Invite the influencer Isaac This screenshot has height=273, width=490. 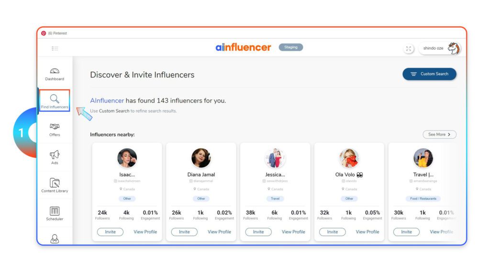click(111, 232)
